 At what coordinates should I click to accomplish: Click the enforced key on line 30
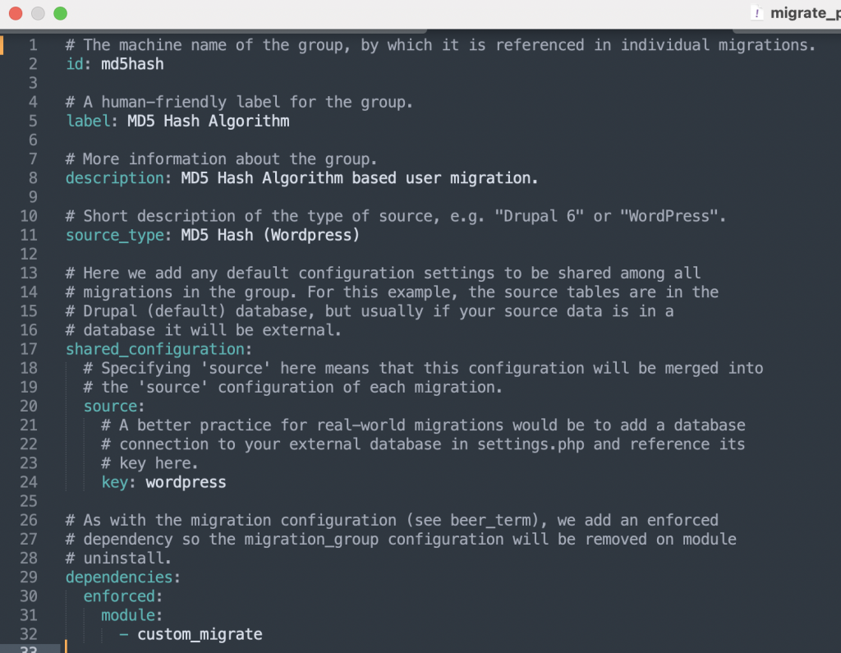pyautogui.click(x=118, y=596)
